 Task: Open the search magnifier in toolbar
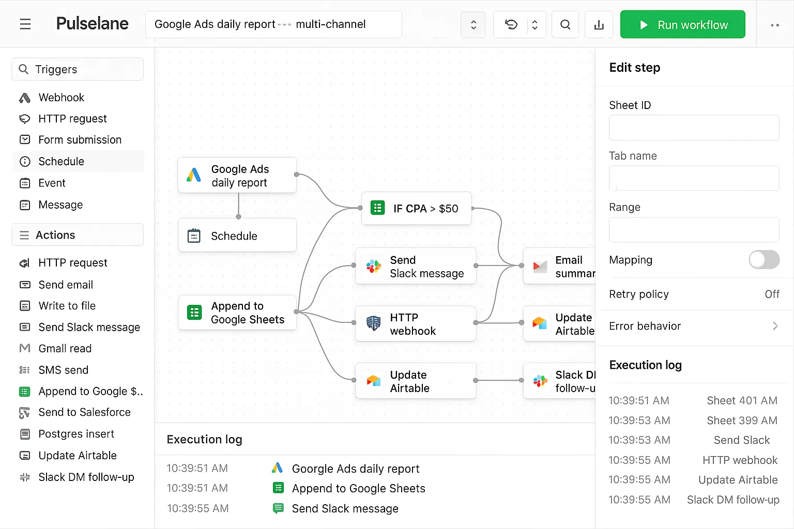pos(566,24)
